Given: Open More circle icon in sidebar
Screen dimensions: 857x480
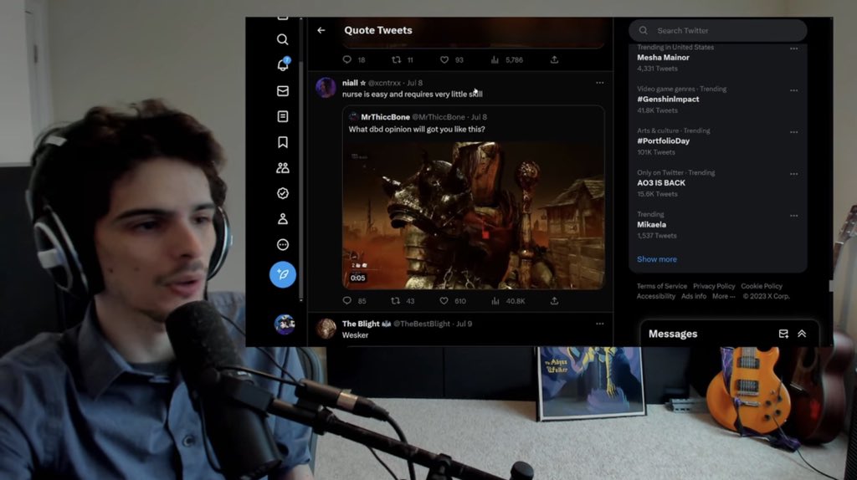Looking at the screenshot, I should pyautogui.click(x=283, y=245).
